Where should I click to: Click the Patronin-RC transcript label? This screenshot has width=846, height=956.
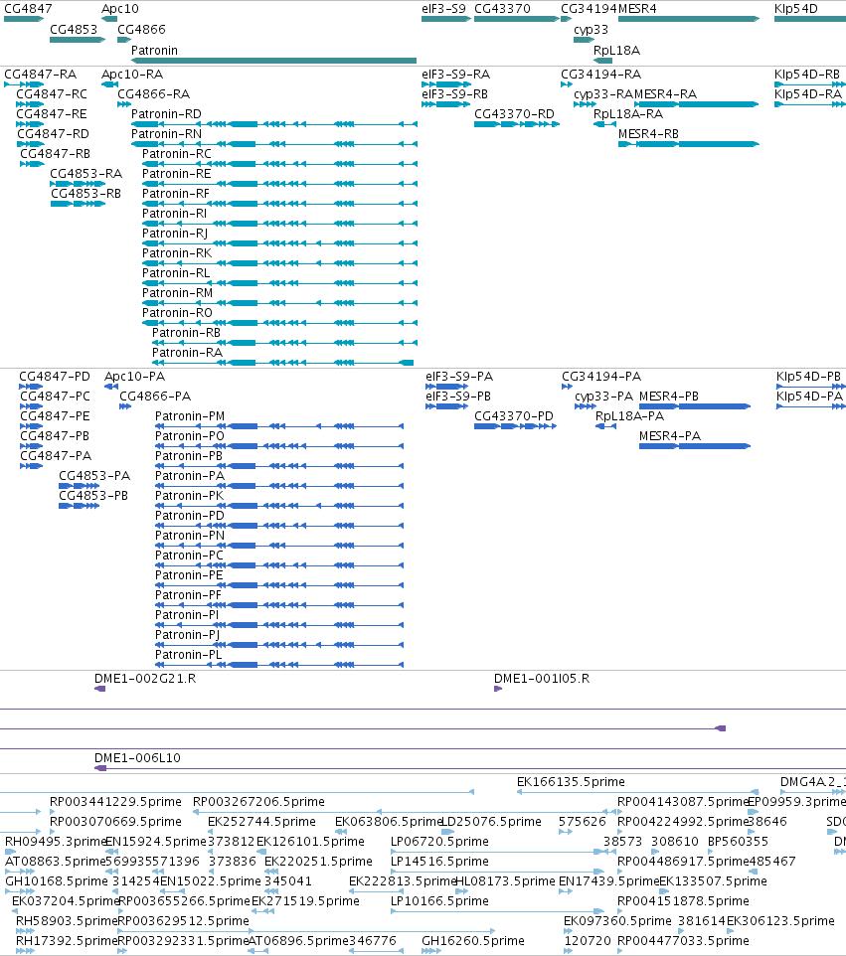[177, 154]
